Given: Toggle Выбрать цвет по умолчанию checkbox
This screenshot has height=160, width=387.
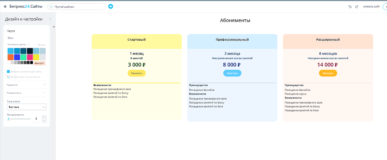Looking at the screenshot, I should pyautogui.click(x=8, y=77).
